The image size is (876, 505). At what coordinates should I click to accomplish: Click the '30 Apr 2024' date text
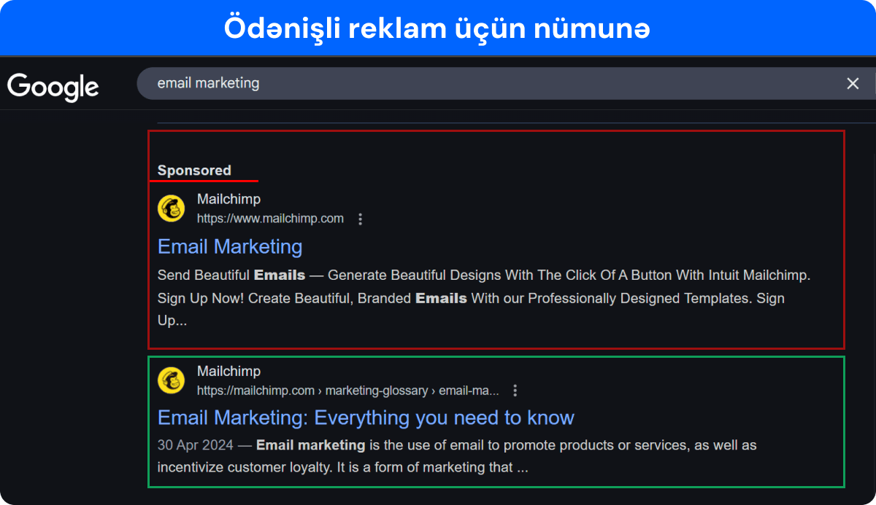tap(195, 445)
